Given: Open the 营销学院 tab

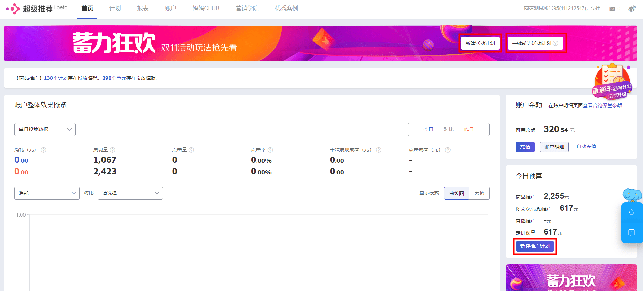Looking at the screenshot, I should pyautogui.click(x=247, y=9).
